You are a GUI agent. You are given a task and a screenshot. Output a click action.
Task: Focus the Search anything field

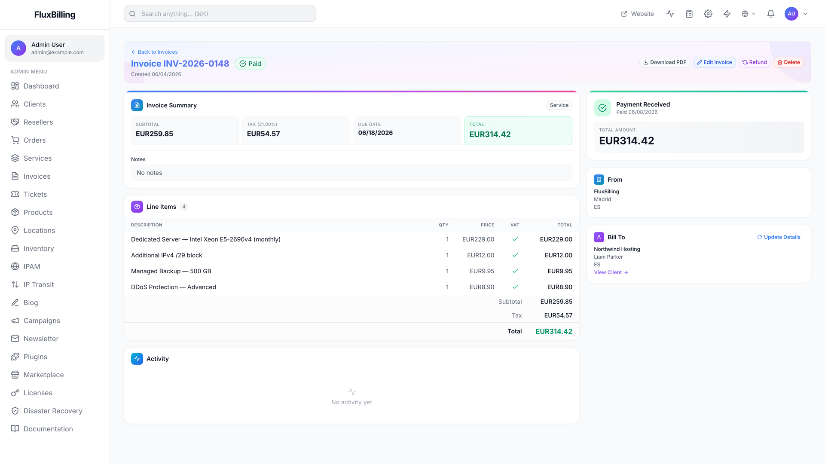click(220, 14)
